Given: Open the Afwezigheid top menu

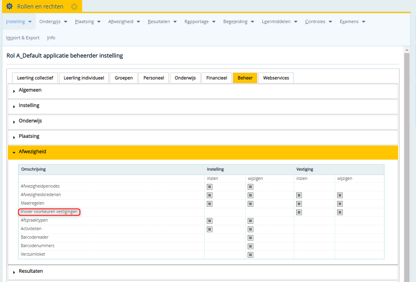Looking at the screenshot, I should pos(124,21).
